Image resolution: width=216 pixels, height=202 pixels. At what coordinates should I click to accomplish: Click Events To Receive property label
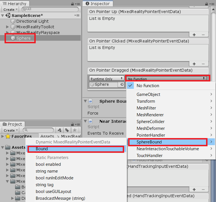(106, 133)
